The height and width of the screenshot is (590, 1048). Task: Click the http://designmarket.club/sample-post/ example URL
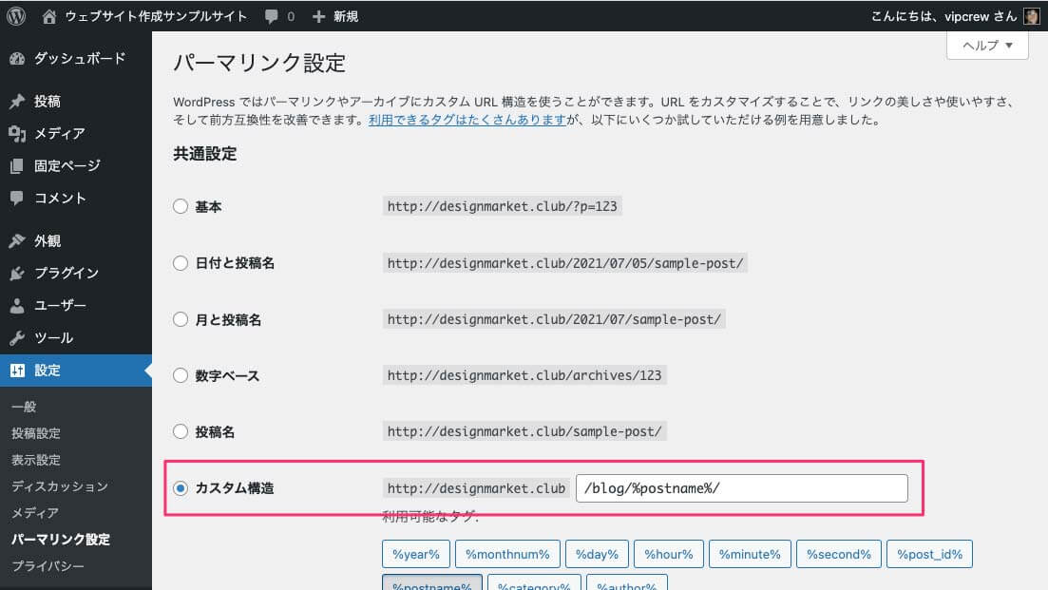[x=524, y=431]
